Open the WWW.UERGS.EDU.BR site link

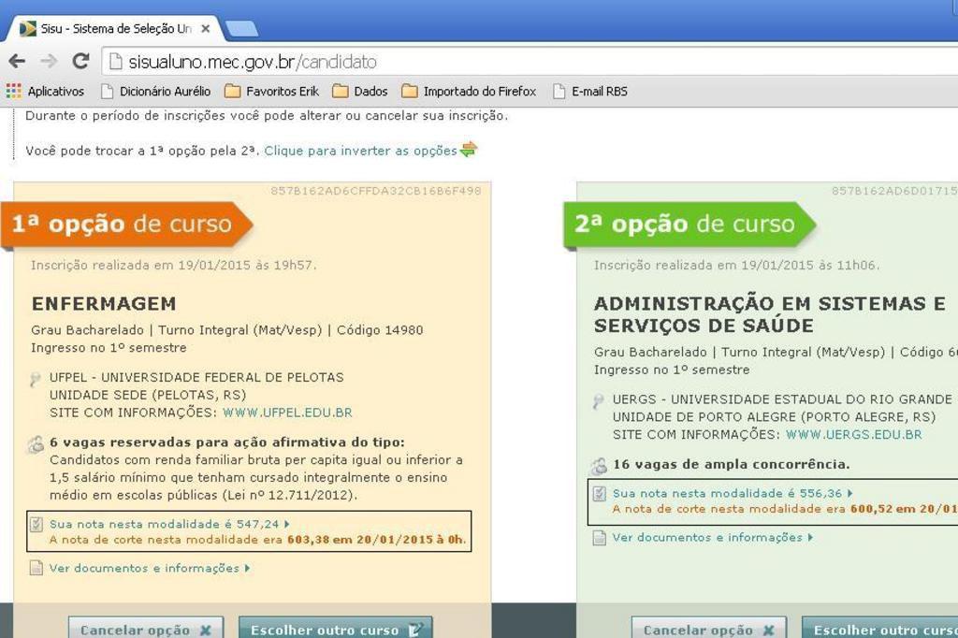(x=853, y=434)
